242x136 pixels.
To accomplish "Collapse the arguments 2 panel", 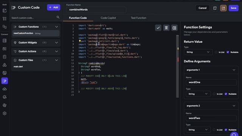I will pos(234,106).
